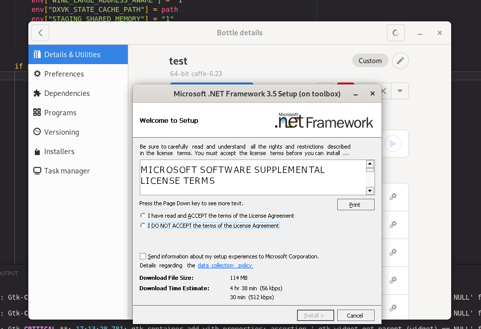Image resolution: width=481 pixels, height=329 pixels.
Task: Cancel the .NET Framework setup
Action: click(356, 315)
